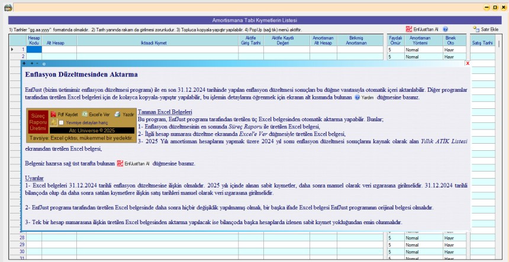Click the EnfJust'tan Al import button
Viewport: 509px width, 262px height.
(421, 29)
